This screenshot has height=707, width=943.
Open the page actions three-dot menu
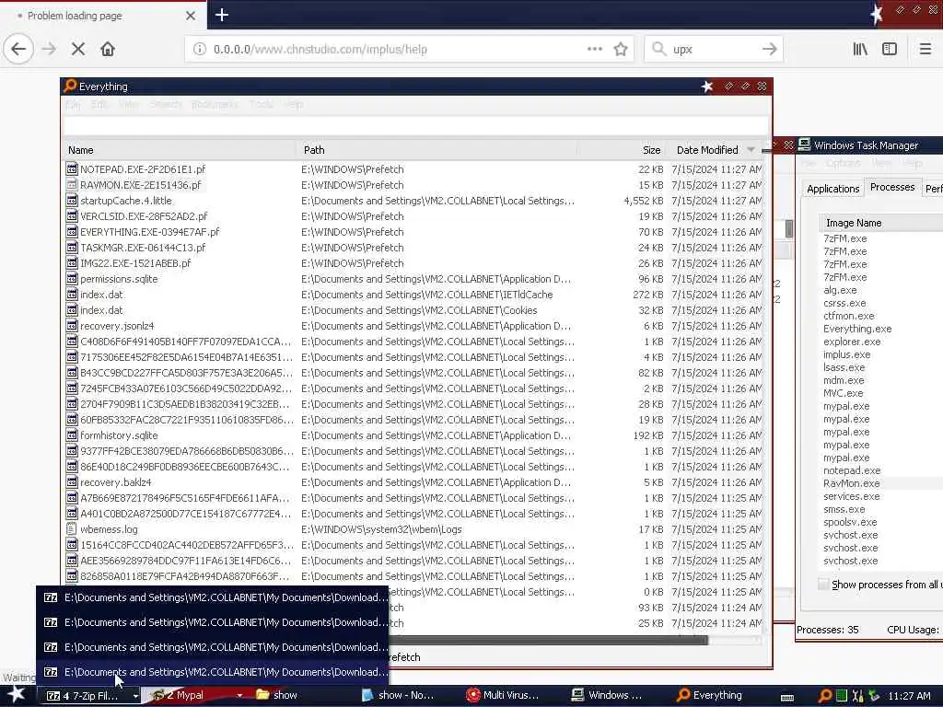pyautogui.click(x=594, y=49)
